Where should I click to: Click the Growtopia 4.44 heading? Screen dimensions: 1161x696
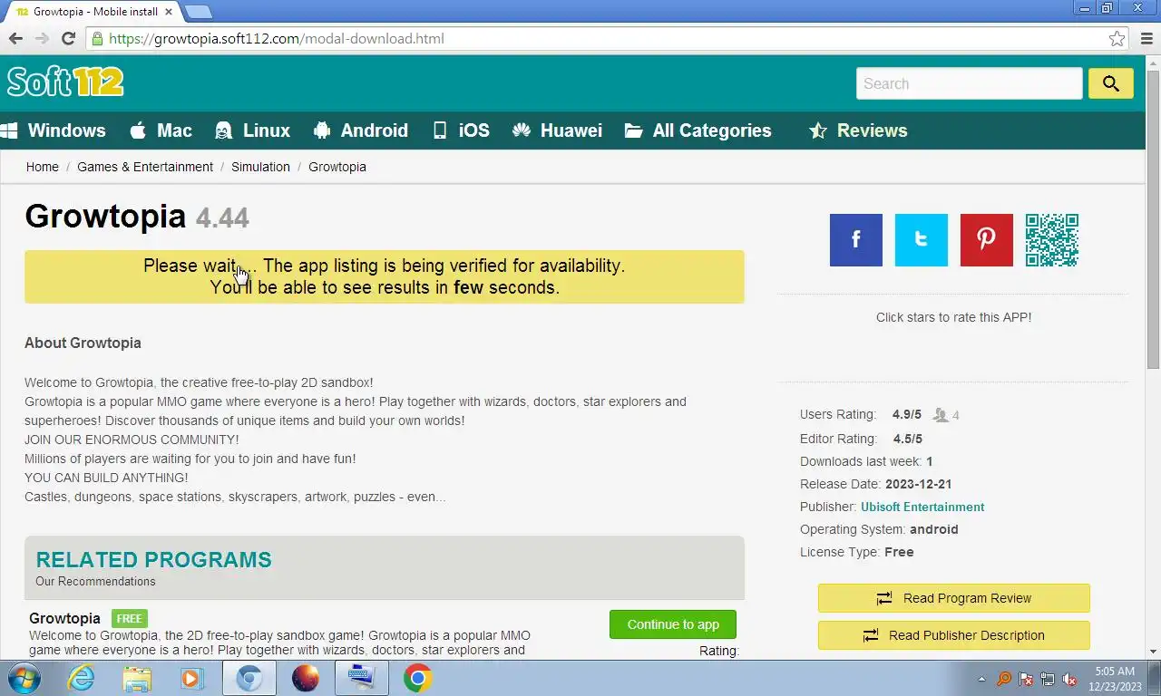pos(137,217)
